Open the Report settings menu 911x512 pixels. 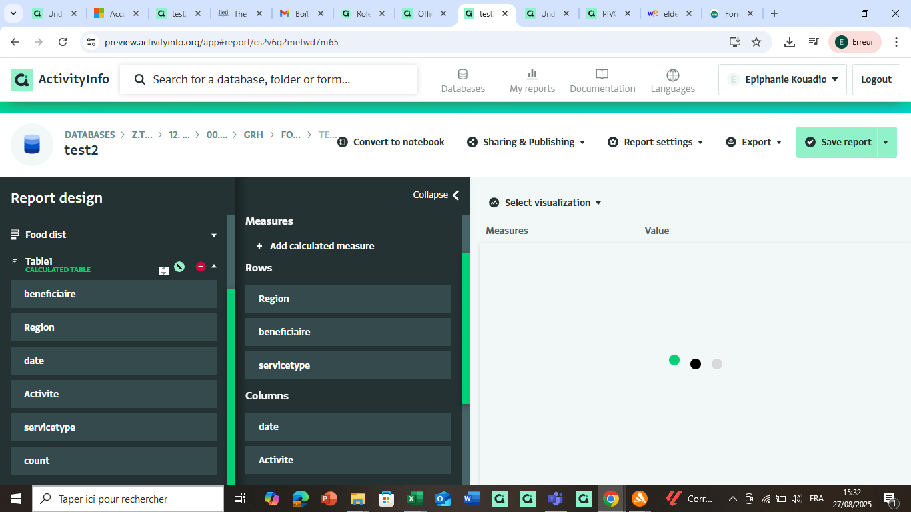pos(656,142)
